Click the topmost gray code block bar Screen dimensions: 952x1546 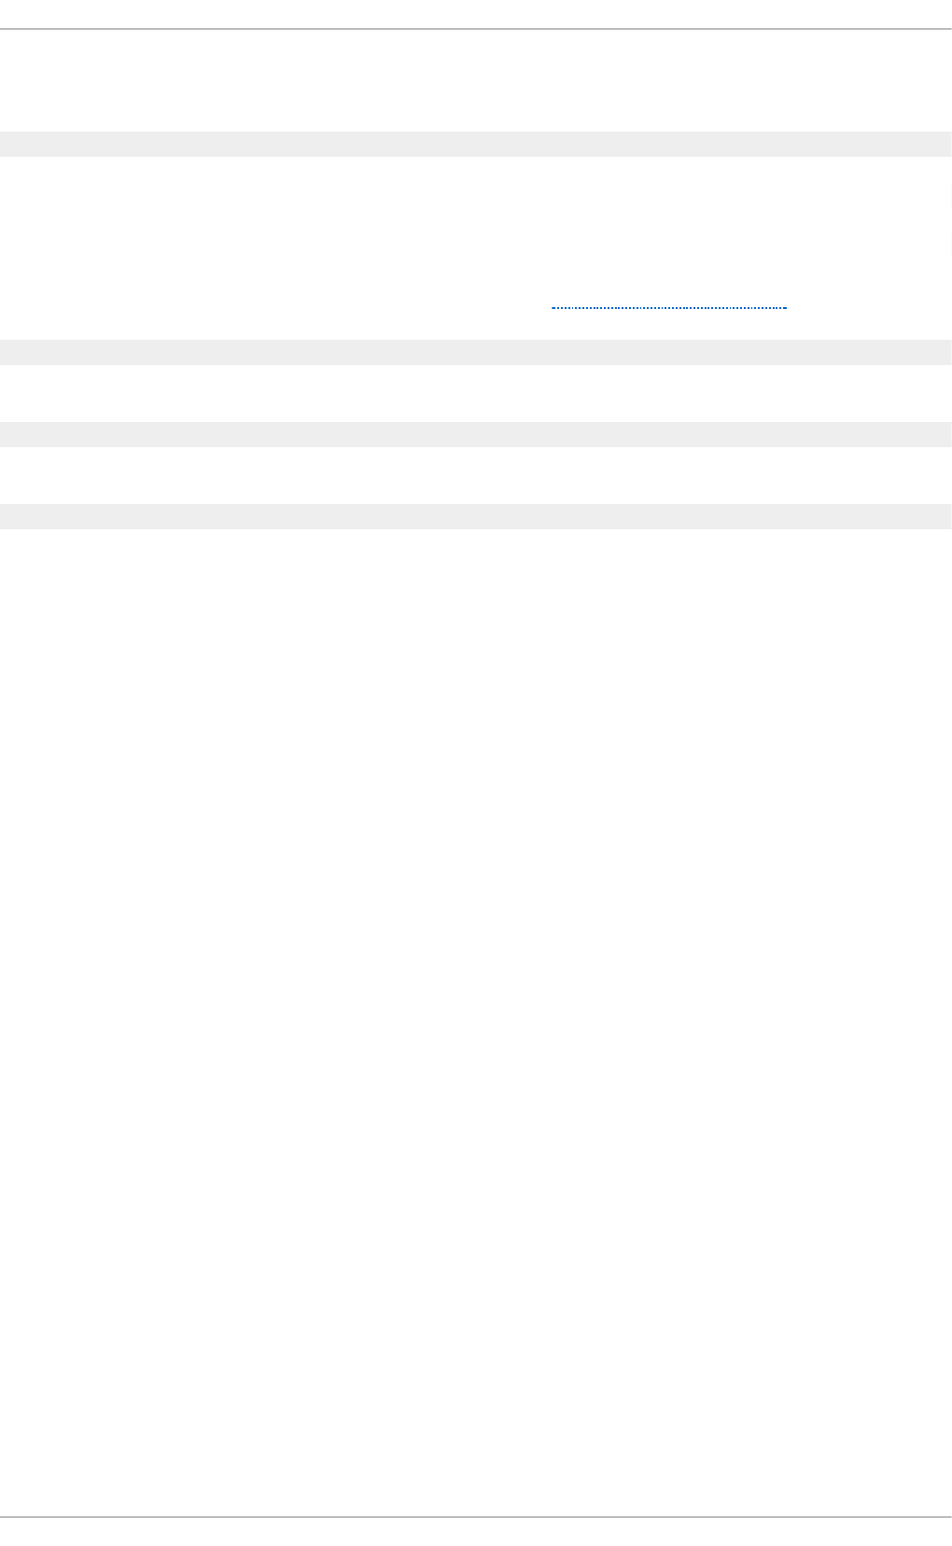point(476,144)
